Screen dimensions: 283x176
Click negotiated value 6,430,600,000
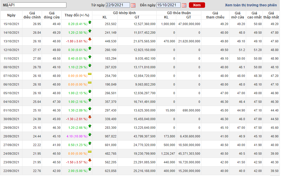click(x=190, y=136)
